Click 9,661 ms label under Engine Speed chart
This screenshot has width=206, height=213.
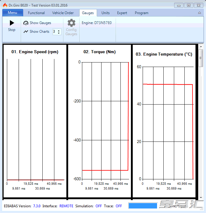click(x=19, y=188)
